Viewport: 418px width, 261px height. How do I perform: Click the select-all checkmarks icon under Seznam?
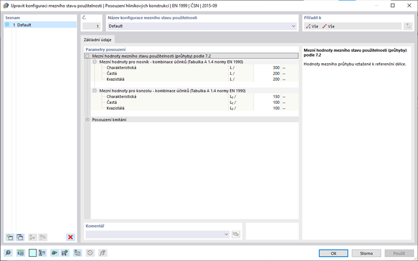32,237
